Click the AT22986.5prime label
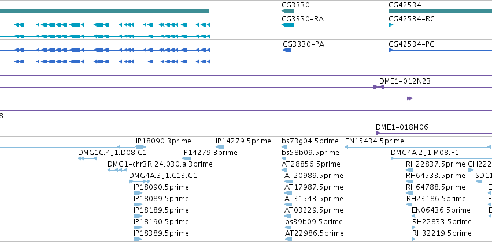 315,233
